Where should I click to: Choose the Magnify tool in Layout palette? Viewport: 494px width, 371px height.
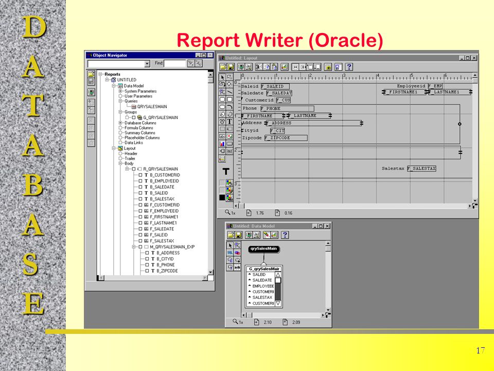[x=222, y=92]
